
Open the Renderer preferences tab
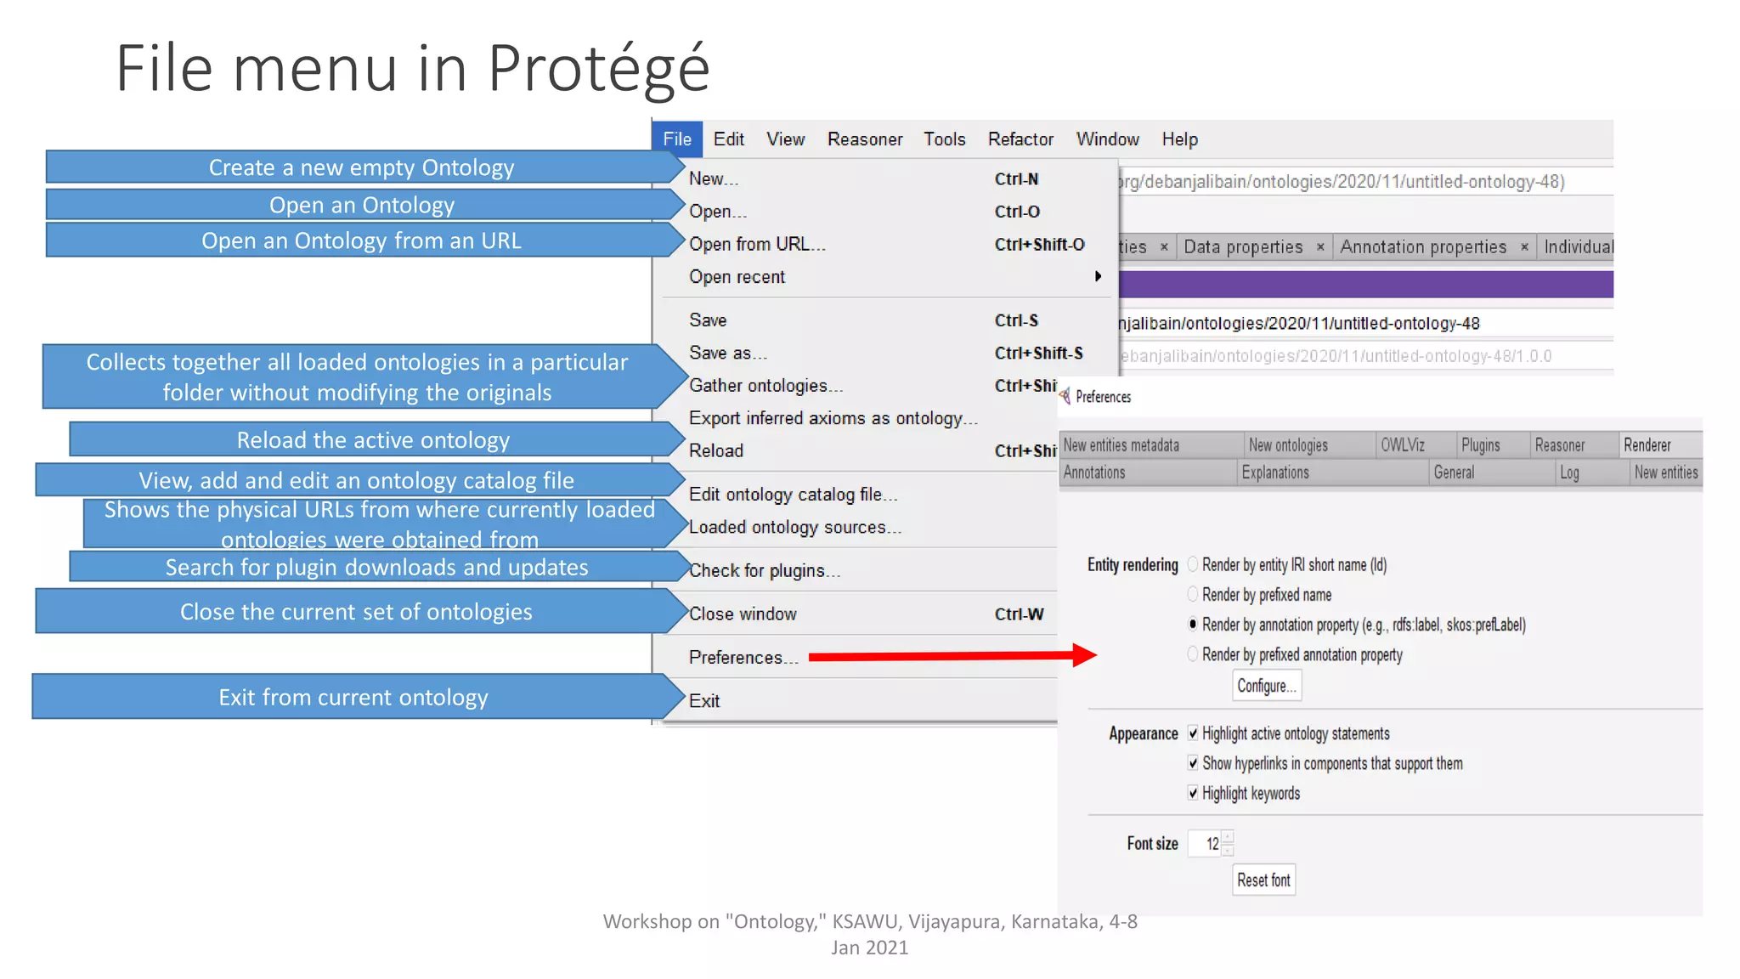click(x=1661, y=445)
